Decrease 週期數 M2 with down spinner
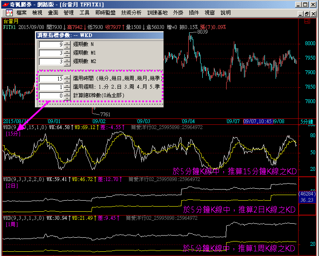Viewport: 319px width, 256px height. click(67, 64)
